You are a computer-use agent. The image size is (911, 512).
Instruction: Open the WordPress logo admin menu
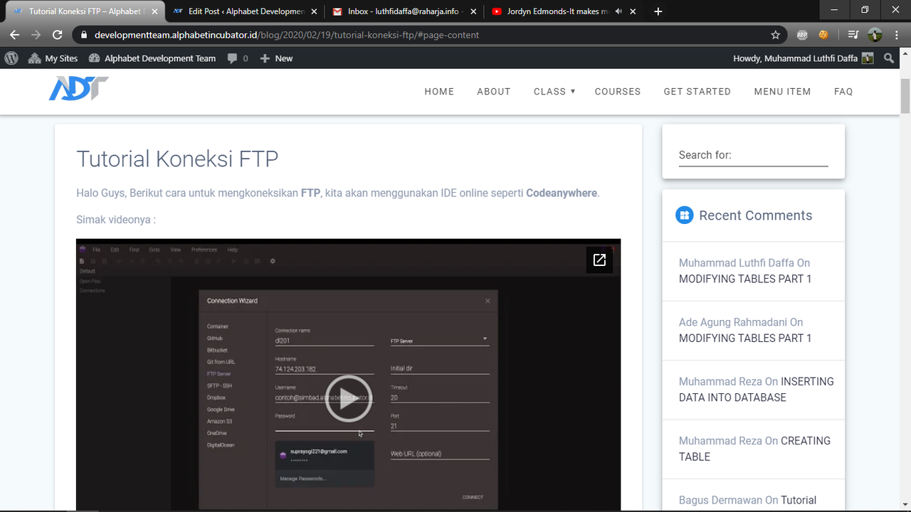pyautogui.click(x=11, y=58)
